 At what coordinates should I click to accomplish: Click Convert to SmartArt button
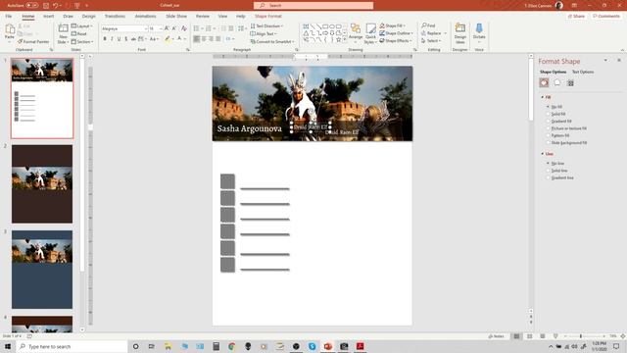[x=272, y=41]
